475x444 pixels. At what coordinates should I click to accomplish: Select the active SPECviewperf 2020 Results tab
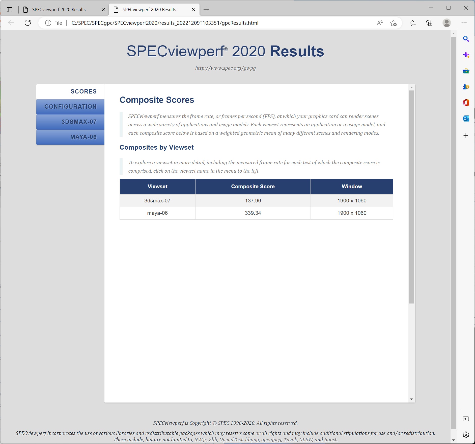tap(154, 10)
